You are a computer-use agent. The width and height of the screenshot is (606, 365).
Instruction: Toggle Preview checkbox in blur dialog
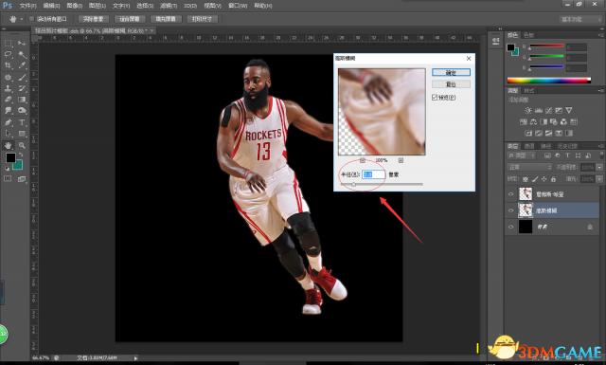[435, 97]
